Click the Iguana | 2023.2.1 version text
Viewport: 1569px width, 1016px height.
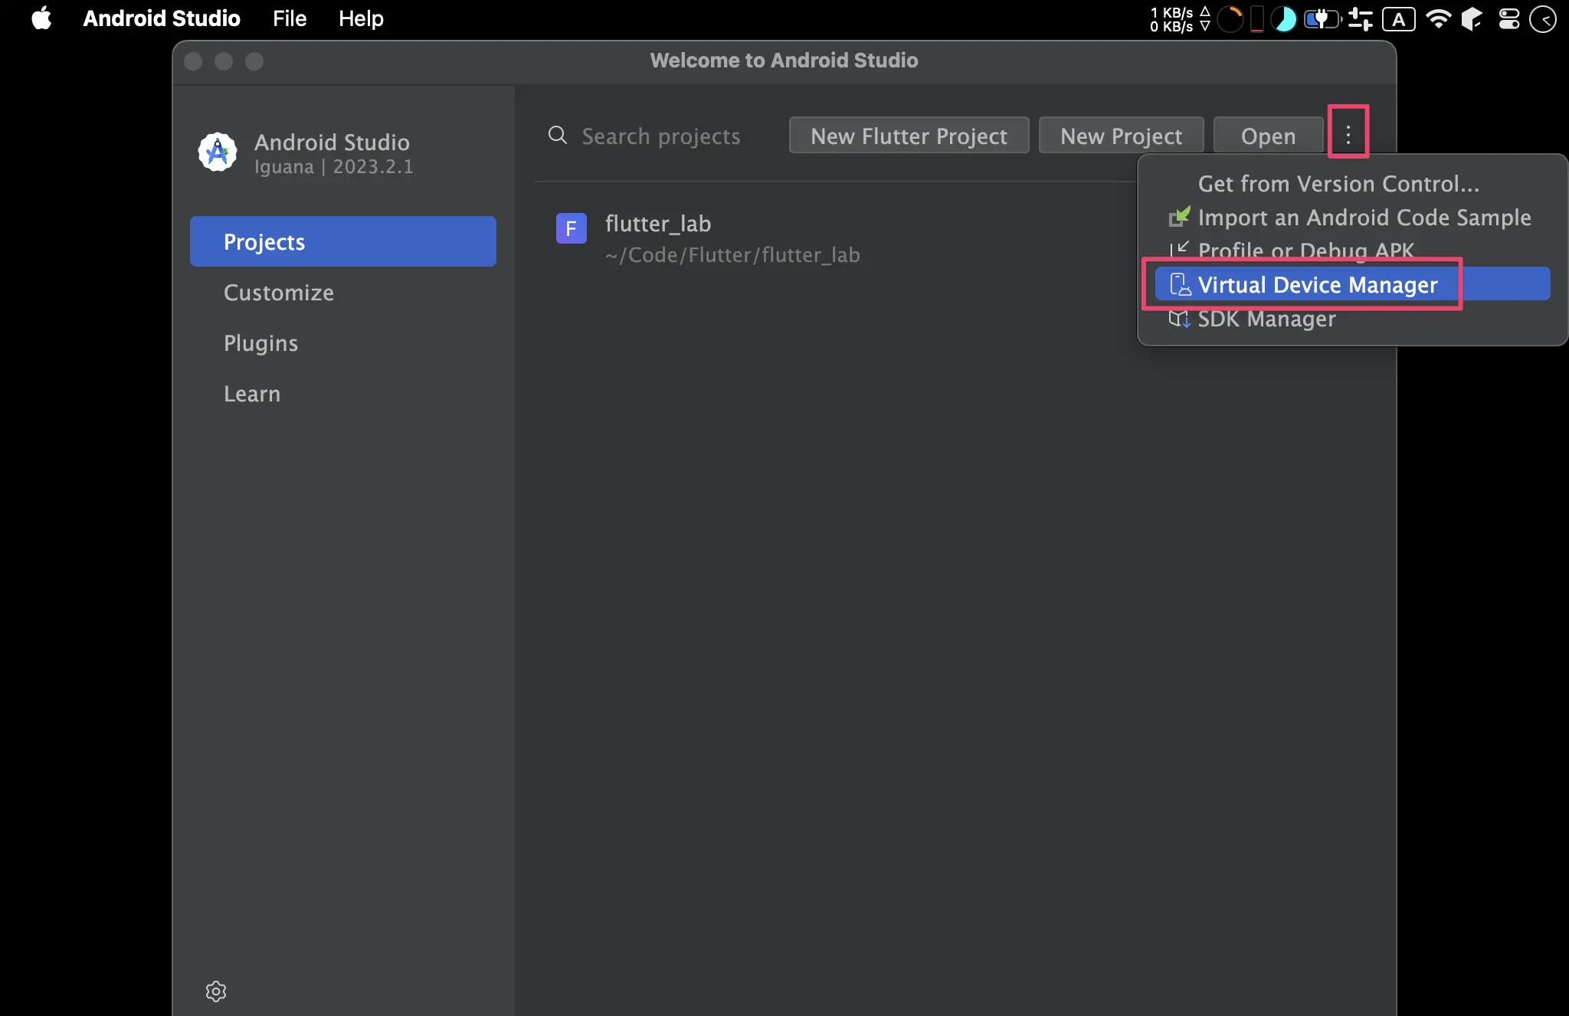(334, 166)
